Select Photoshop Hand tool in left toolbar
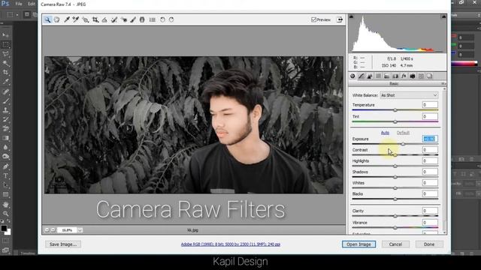 tap(5, 204)
